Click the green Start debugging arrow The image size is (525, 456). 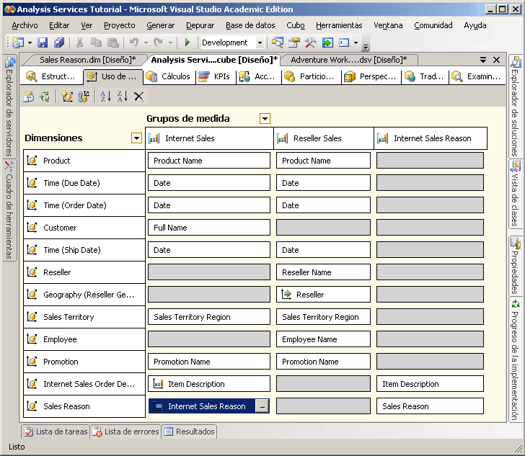pyautogui.click(x=187, y=43)
